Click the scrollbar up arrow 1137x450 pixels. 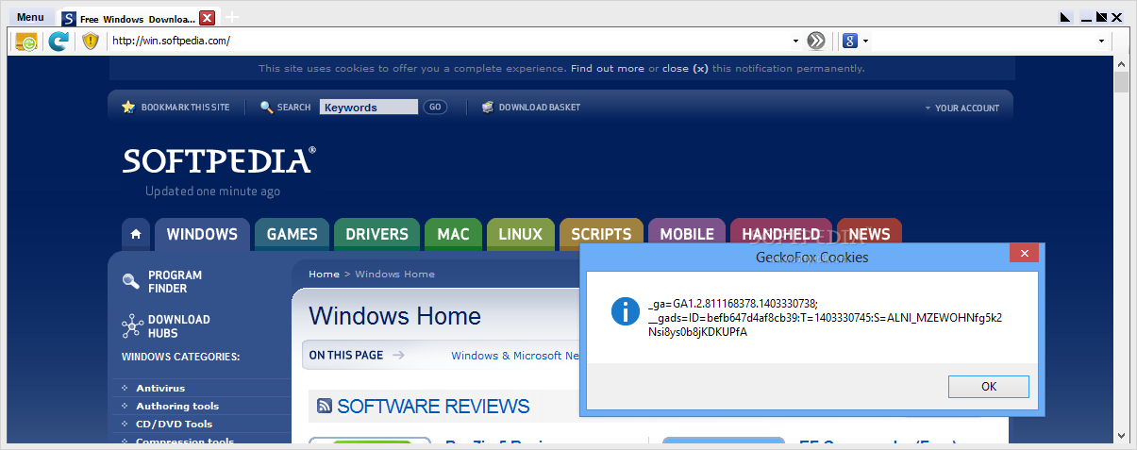[1121, 63]
